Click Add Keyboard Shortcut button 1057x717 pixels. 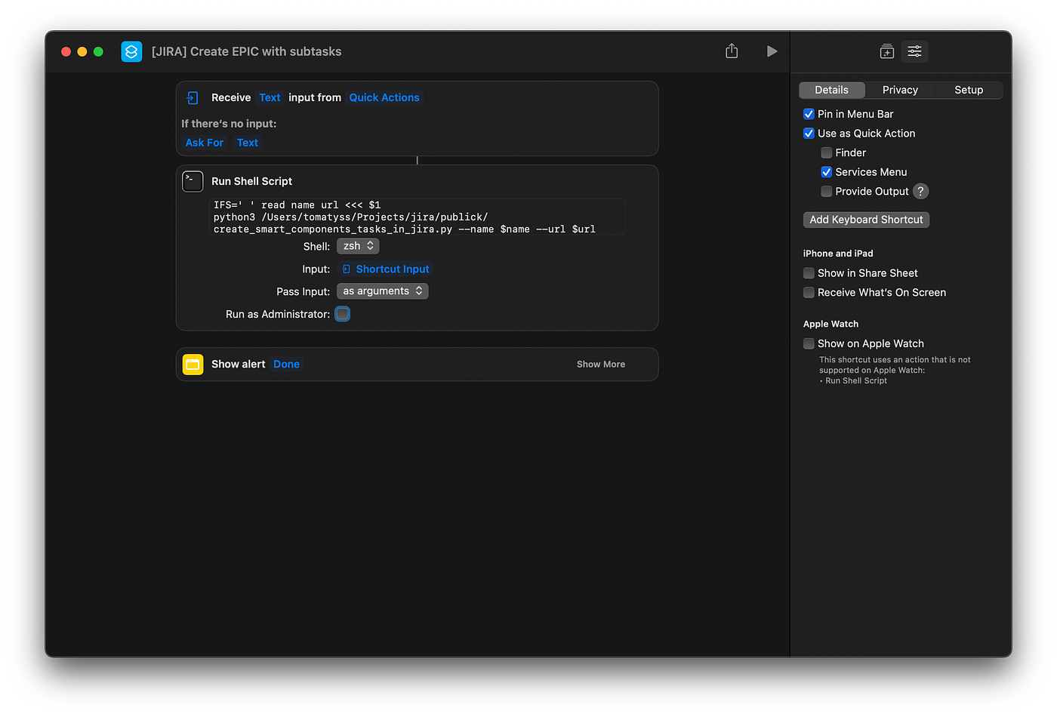point(866,220)
